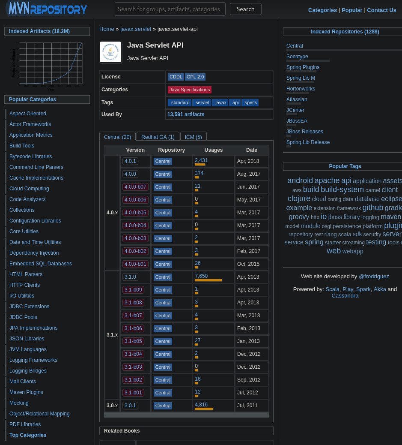Viewport: 402px width, 445px height.
Task: Open version 3.0.1
Action: [x=130, y=406]
